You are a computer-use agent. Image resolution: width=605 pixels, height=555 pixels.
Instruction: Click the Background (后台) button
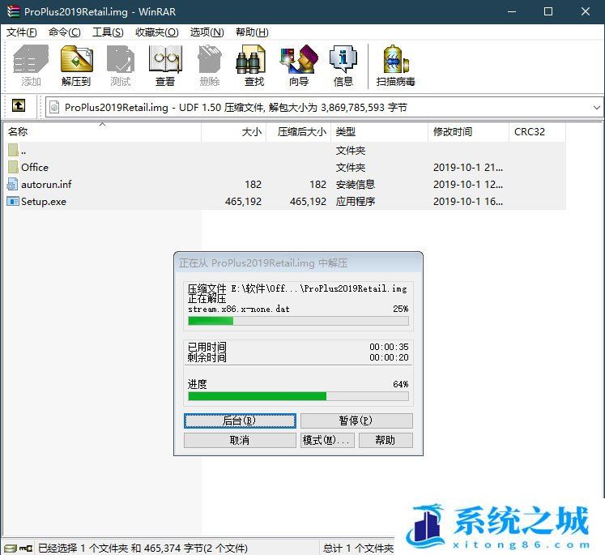[240, 421]
